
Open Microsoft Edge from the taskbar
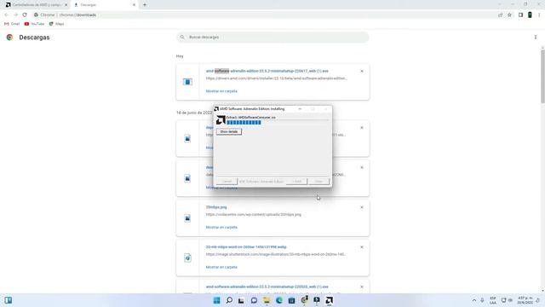(x=279, y=300)
